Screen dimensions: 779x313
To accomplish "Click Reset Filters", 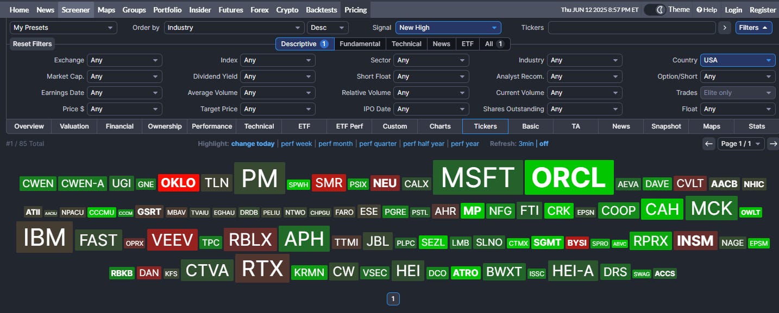I will [33, 44].
